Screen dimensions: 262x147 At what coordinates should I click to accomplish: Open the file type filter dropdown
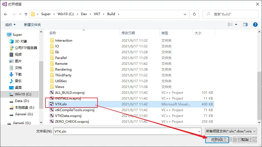coord(231,131)
